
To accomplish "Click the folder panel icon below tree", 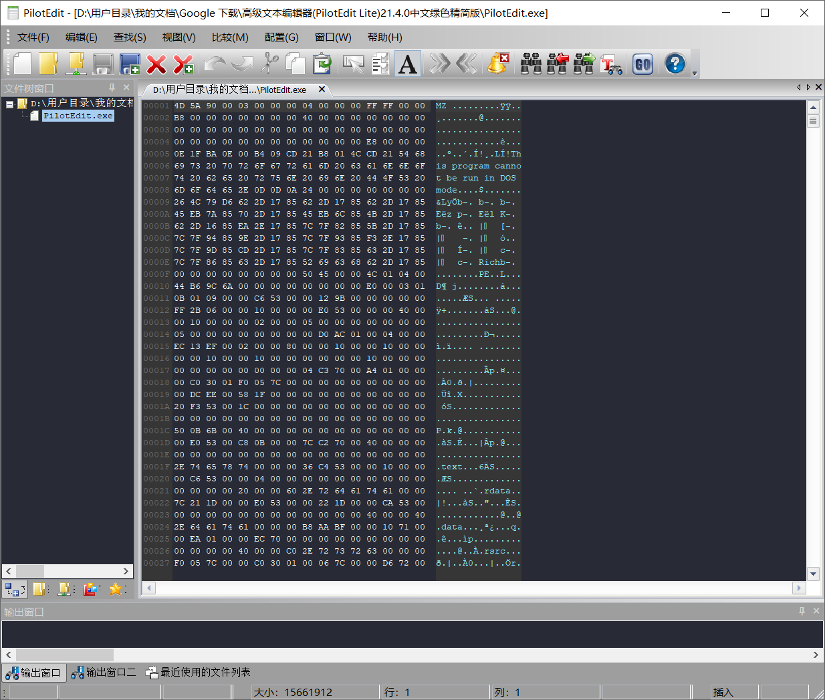I will click(40, 589).
